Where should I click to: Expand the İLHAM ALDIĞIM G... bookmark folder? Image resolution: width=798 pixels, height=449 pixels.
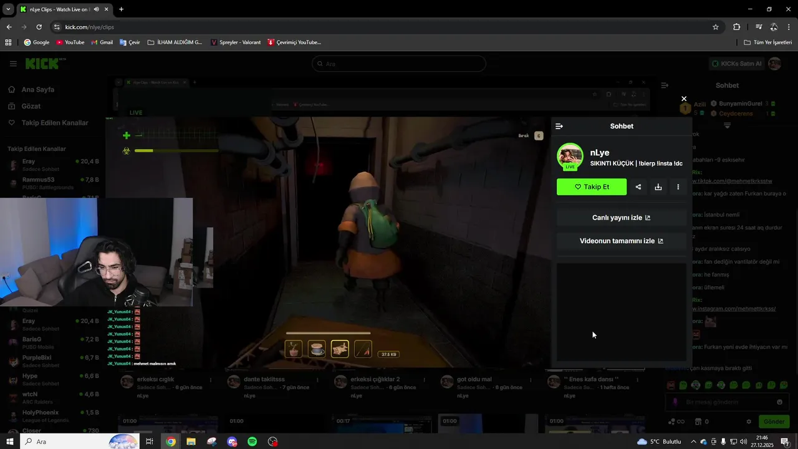pyautogui.click(x=175, y=42)
